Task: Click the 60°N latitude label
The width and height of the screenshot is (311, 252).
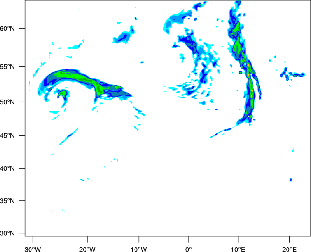Action: pos(7,28)
